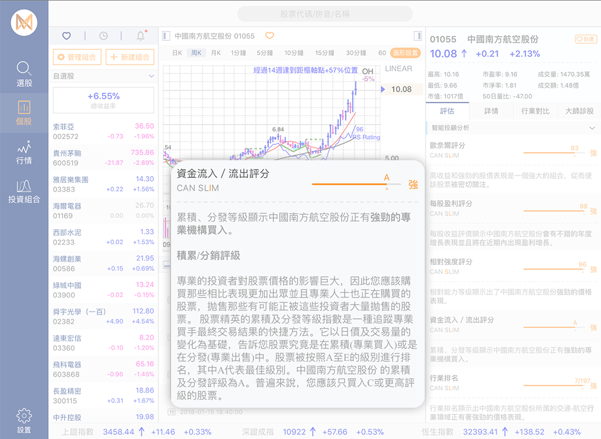Click the stock code search field
This screenshot has width=601, height=439.
coord(325,14)
